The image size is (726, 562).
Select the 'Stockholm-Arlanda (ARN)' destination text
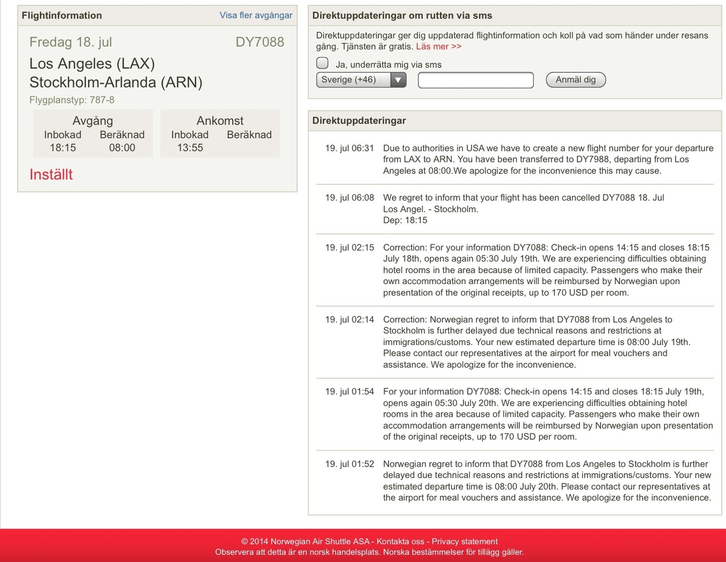pos(116,82)
